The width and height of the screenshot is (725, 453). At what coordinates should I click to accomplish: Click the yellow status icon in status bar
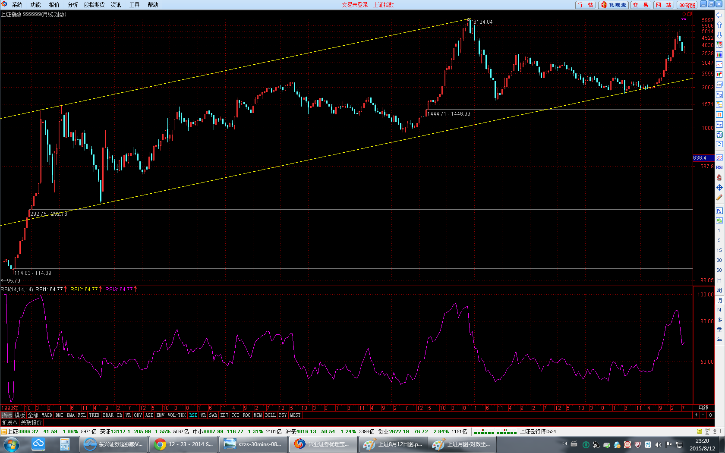[x=700, y=431]
